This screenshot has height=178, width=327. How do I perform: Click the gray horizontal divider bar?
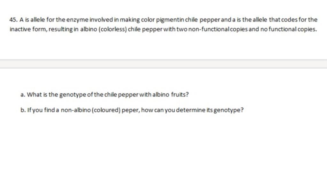pyautogui.click(x=163, y=64)
